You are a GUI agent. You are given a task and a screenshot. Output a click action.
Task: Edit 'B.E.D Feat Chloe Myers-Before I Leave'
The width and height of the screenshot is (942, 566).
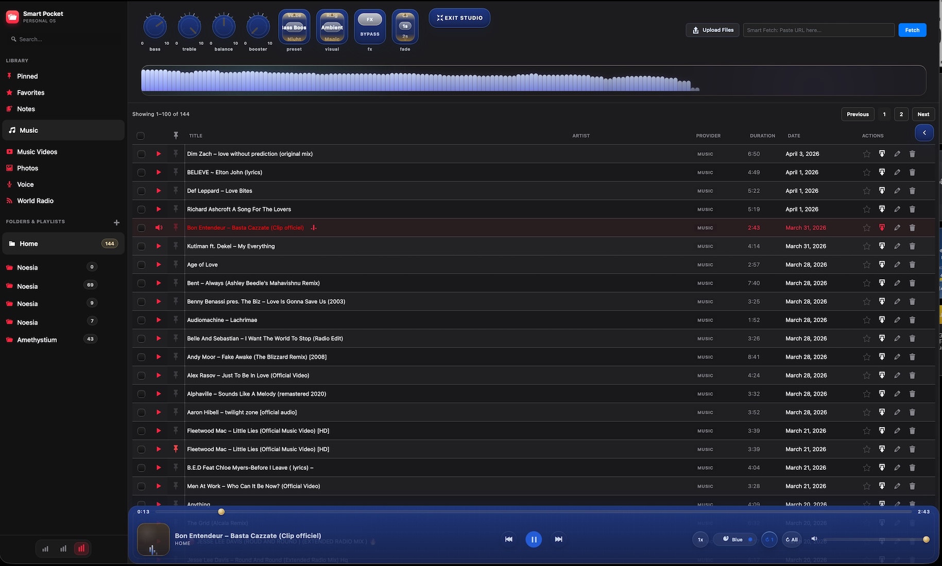click(x=897, y=468)
